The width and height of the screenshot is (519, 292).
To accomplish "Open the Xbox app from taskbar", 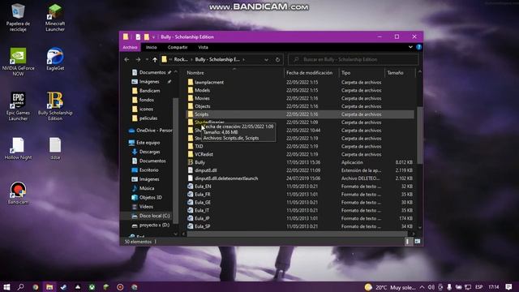I will (92, 286).
